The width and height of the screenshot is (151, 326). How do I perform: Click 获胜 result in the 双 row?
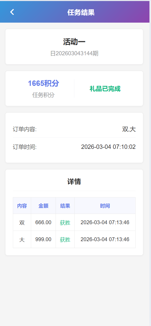pos(65,223)
